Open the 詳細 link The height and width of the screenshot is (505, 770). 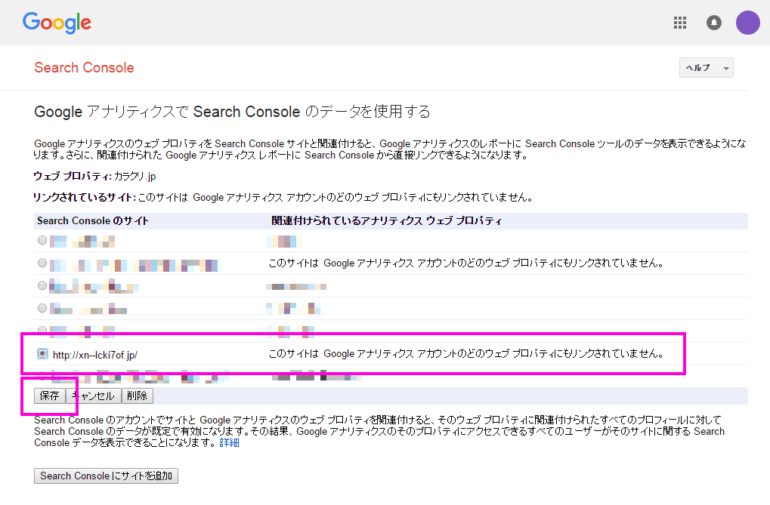click(229, 442)
